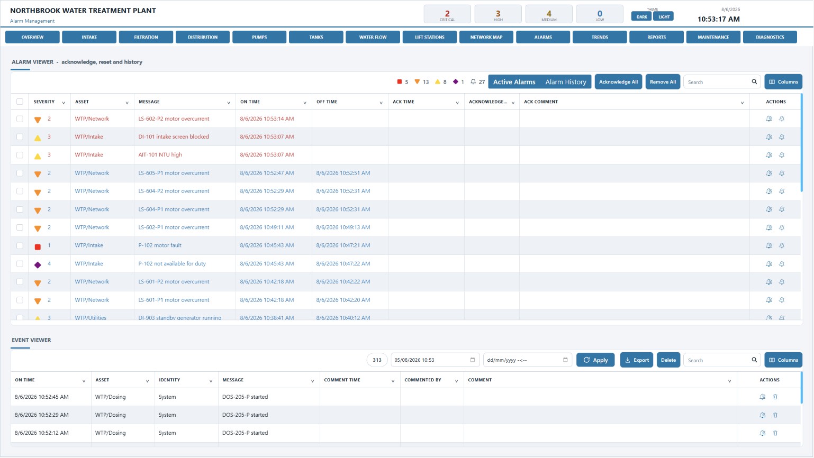This screenshot has width=814, height=458.
Task: Open the LIFT STATIONS navigation tab
Action: point(430,37)
